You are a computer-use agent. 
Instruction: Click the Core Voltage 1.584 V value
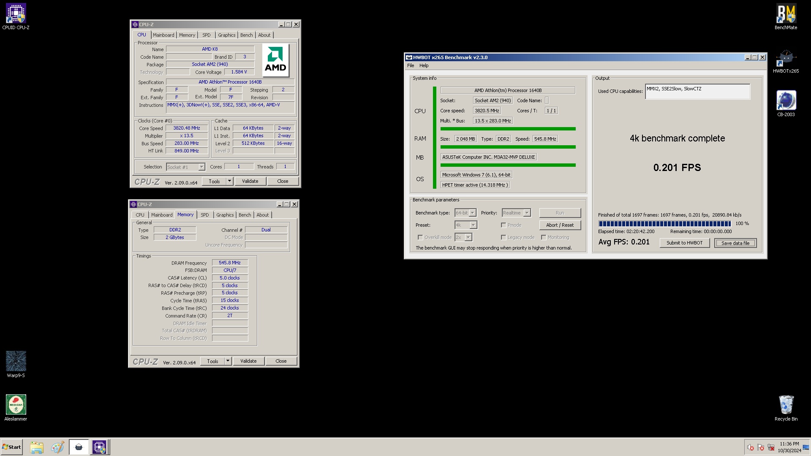point(239,72)
